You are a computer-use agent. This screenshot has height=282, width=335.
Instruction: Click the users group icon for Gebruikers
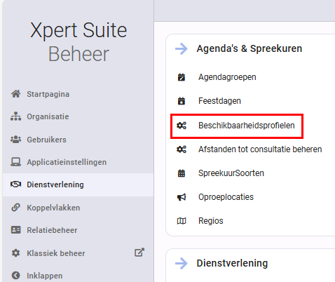coord(16,140)
